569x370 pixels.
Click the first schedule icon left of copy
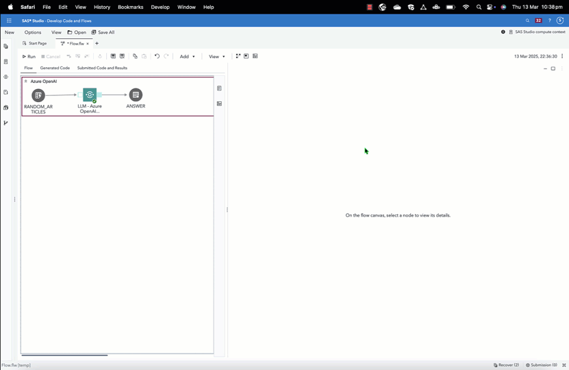coord(113,56)
